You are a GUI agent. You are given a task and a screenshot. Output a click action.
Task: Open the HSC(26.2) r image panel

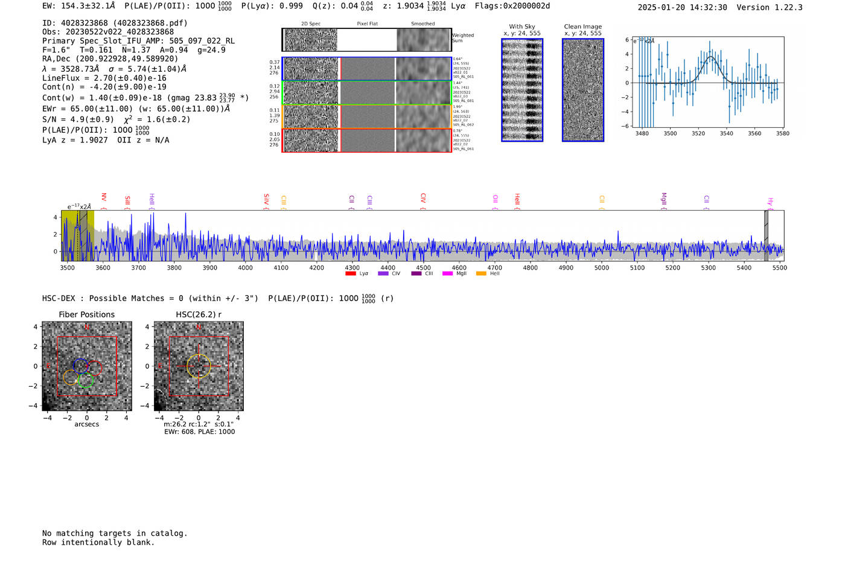click(199, 366)
